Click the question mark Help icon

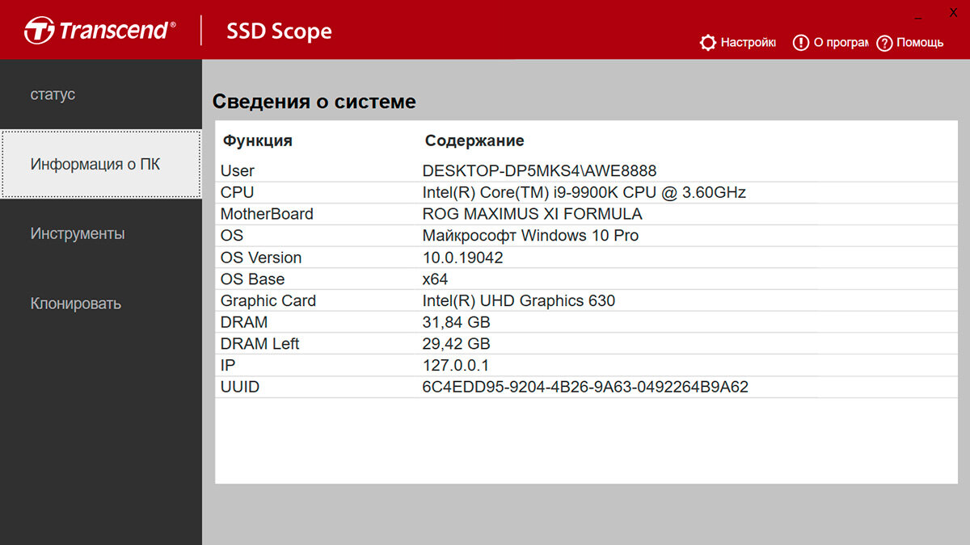(x=884, y=43)
